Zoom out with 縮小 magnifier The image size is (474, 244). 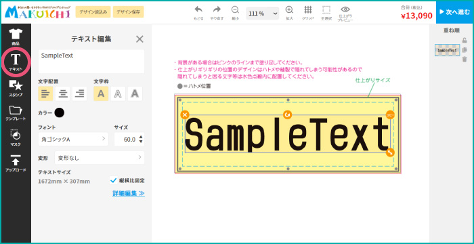[235, 13]
